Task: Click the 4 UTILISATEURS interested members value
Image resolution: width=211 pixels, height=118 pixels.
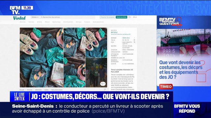Action: coord(128,60)
